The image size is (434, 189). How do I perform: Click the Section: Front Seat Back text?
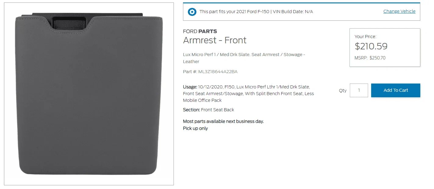pyautogui.click(x=208, y=110)
